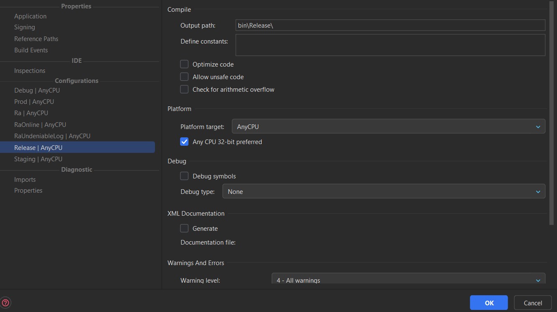Click the Output path input field
This screenshot has width=557, height=312.
click(390, 25)
